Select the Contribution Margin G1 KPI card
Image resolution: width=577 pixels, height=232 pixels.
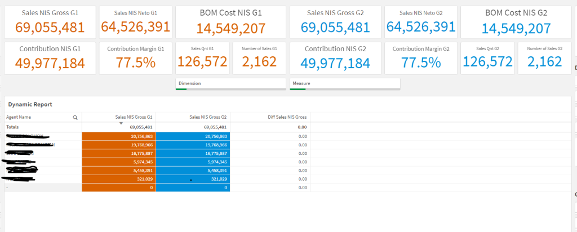tap(135, 58)
